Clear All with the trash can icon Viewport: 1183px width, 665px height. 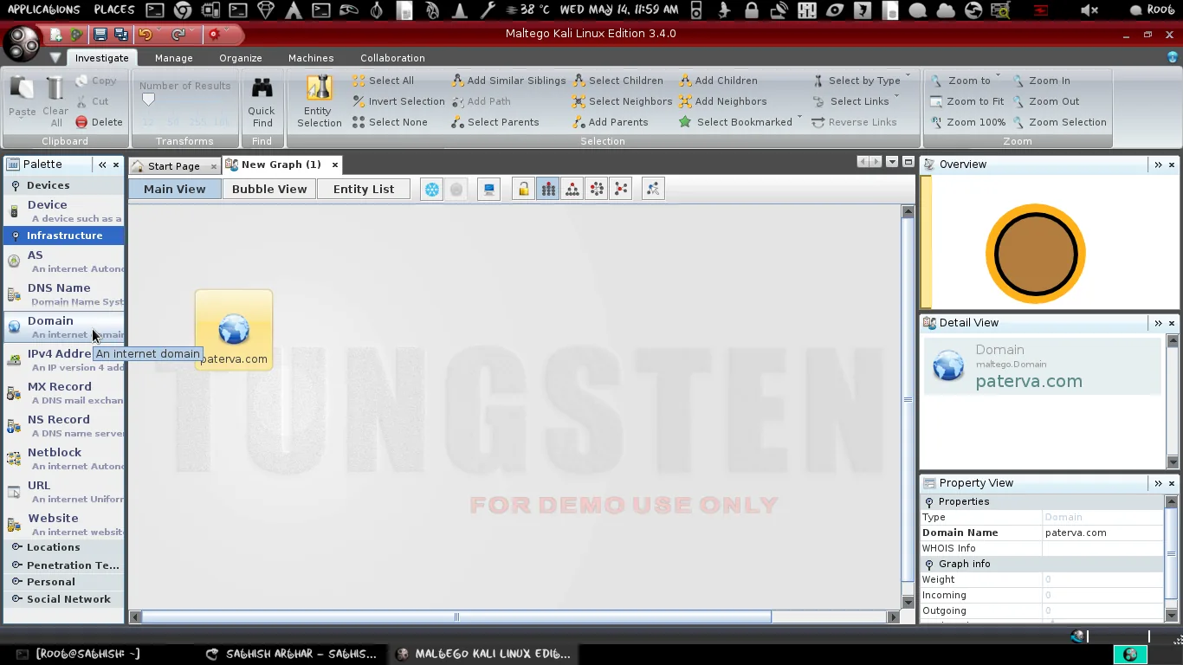[x=55, y=102]
